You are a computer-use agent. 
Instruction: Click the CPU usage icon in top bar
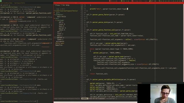click(110, 1)
